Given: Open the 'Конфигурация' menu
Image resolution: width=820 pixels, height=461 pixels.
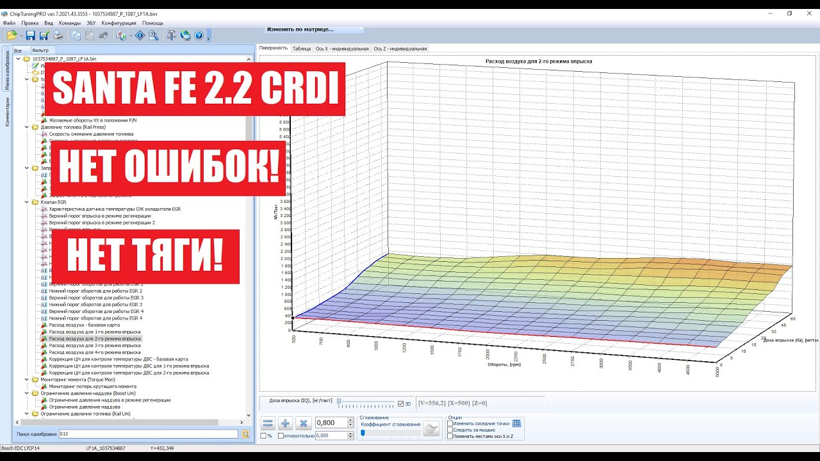Looking at the screenshot, I should coord(119,23).
